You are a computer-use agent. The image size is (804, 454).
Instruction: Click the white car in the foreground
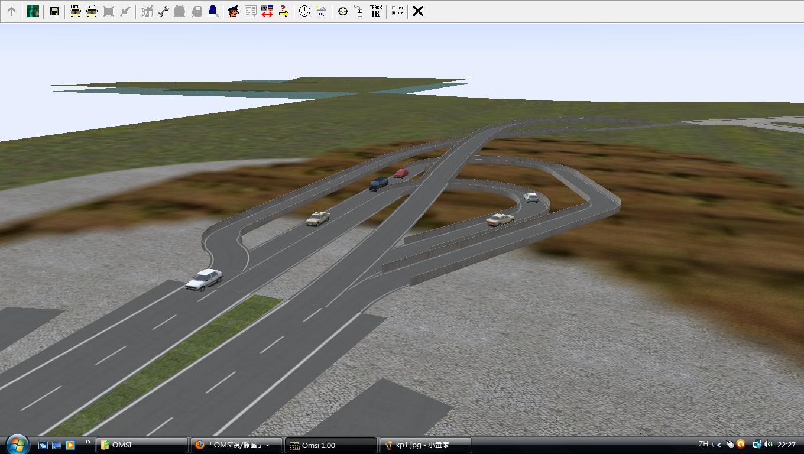coord(204,279)
